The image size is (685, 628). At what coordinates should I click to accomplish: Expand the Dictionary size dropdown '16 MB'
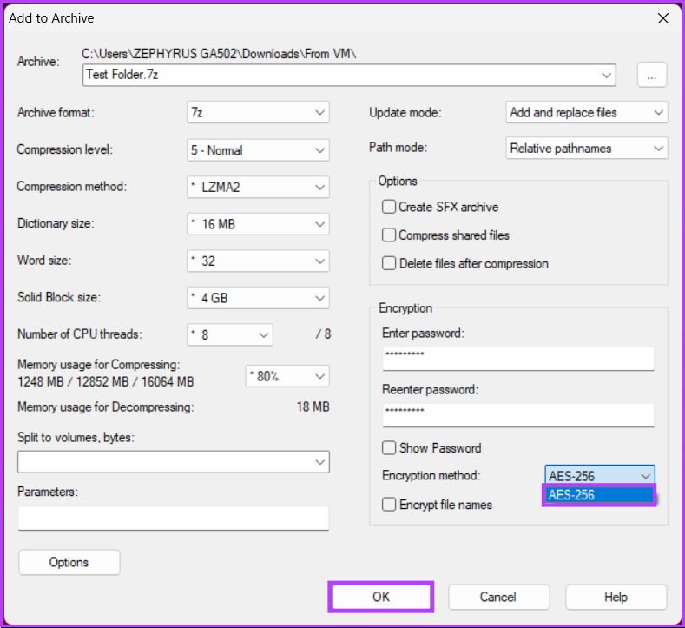(258, 224)
